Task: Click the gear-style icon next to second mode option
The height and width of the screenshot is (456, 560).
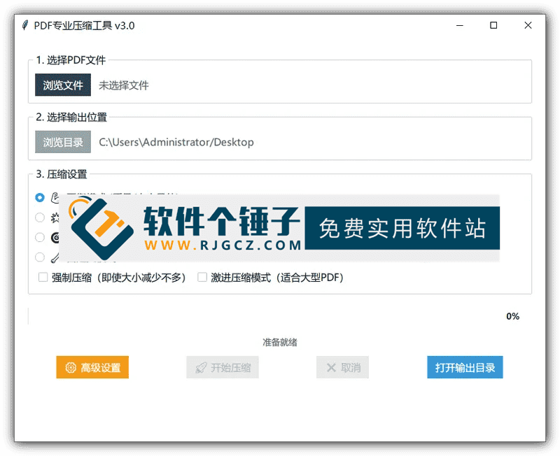Action: 55,218
